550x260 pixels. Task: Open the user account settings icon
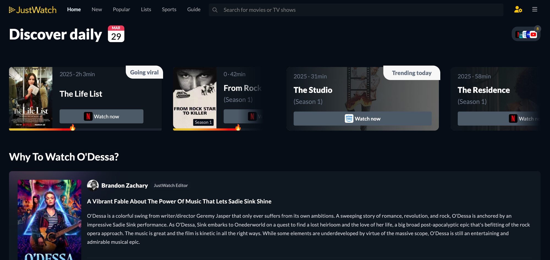point(518,10)
